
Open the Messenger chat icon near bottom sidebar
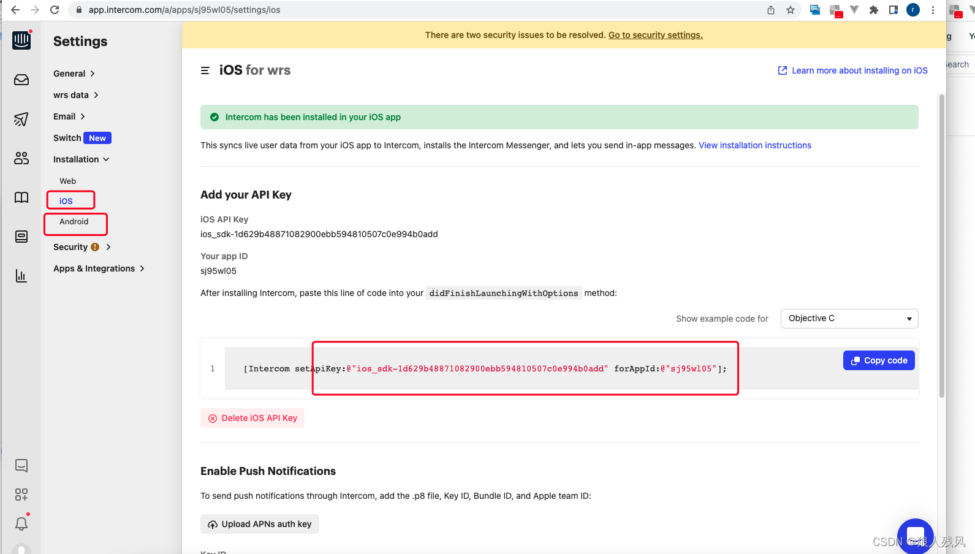21,466
